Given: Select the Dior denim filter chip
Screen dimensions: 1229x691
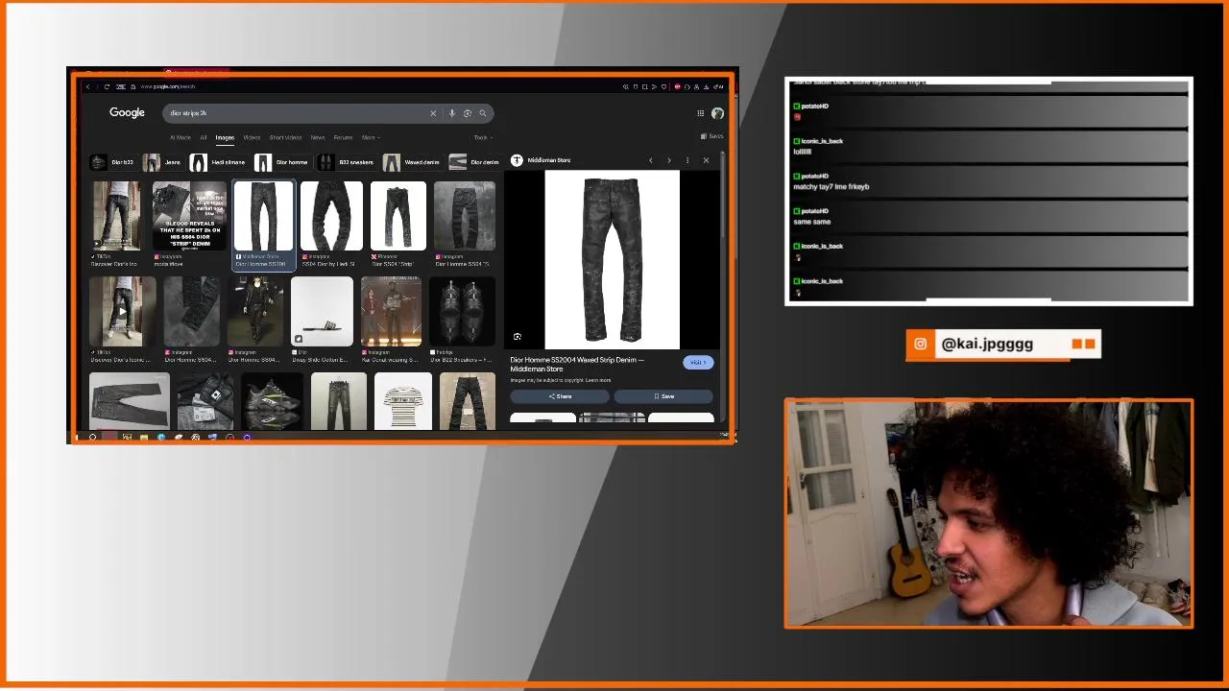Looking at the screenshot, I should pos(474,162).
